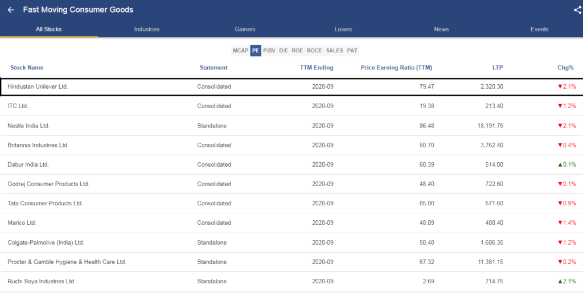Click Ruchi Soya PE value 2.69
The height and width of the screenshot is (293, 583).
point(428,281)
